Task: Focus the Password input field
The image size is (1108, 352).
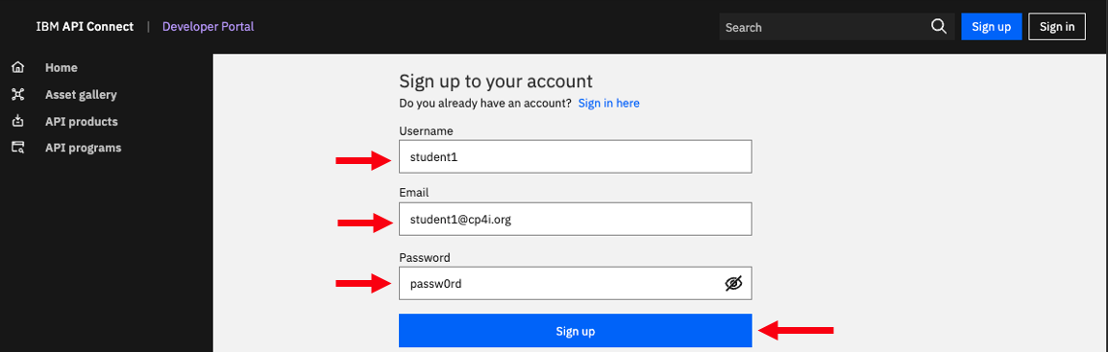Action: 576,284
